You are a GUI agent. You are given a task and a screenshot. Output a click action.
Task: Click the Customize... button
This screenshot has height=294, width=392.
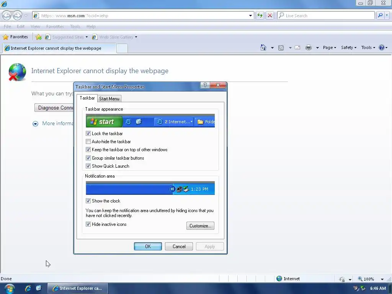point(200,225)
